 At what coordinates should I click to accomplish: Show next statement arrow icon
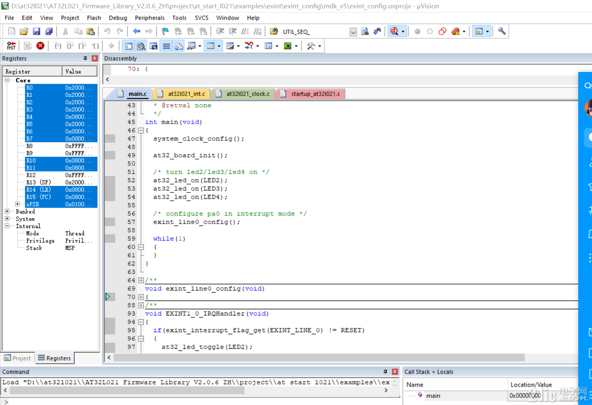[x=111, y=46]
